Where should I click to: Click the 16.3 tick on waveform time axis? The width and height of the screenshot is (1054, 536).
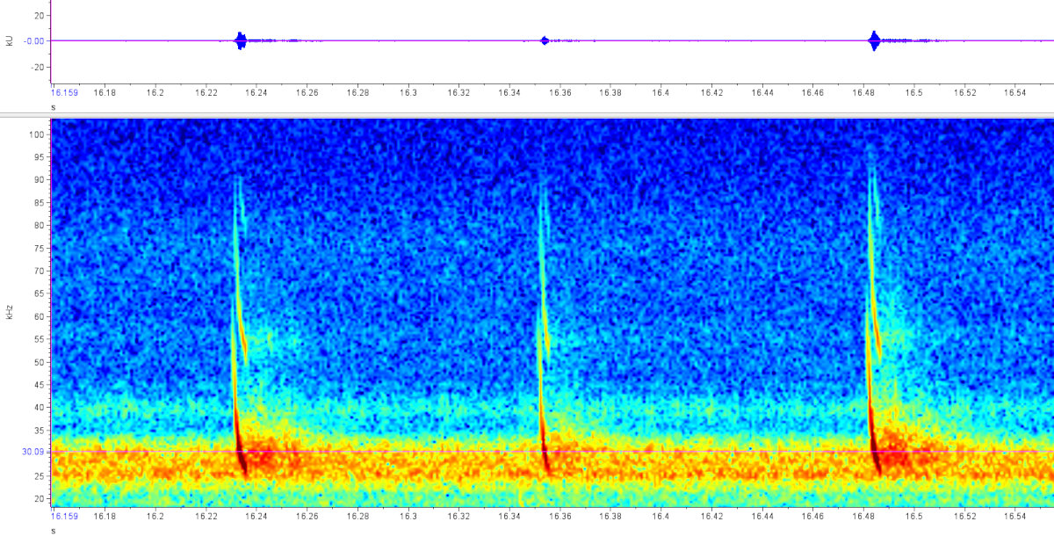click(408, 91)
